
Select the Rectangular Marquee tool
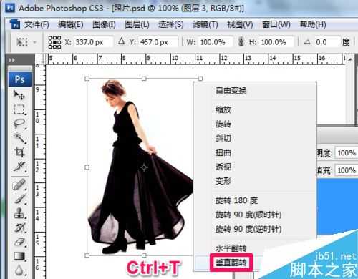[x=19, y=109]
